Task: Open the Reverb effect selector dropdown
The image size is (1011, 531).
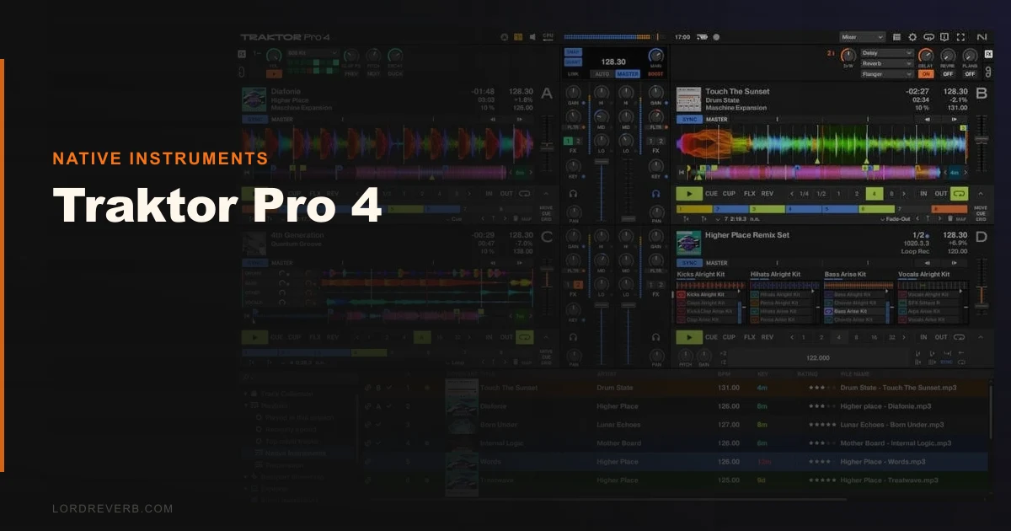Action: (x=887, y=63)
